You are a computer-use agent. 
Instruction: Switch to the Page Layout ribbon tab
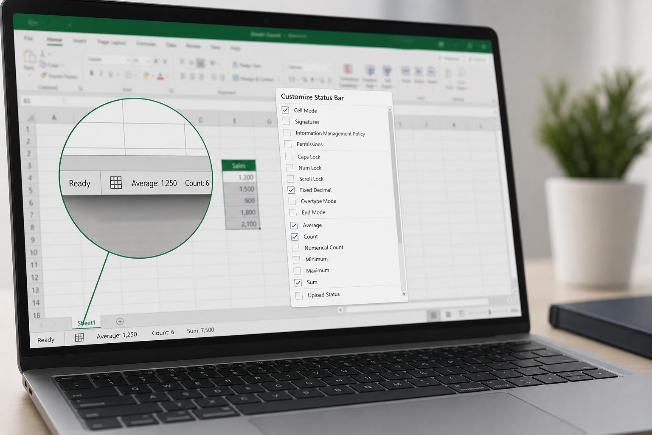click(112, 42)
